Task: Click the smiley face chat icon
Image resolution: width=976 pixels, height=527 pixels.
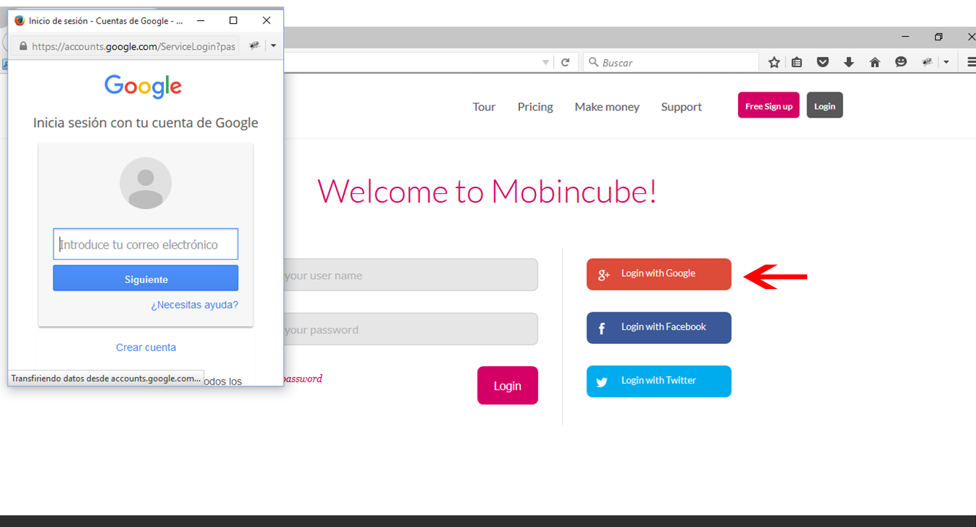Action: point(901,63)
